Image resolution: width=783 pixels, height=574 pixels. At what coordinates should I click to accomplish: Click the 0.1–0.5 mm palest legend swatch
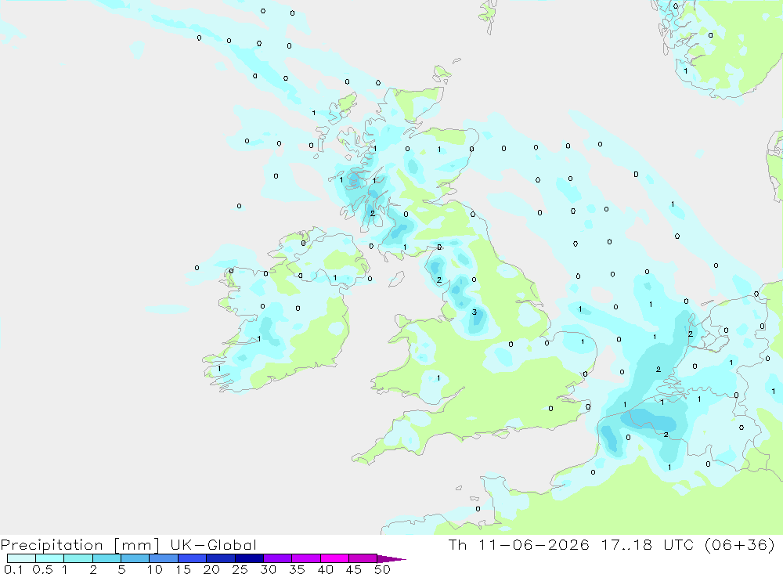pos(21,558)
